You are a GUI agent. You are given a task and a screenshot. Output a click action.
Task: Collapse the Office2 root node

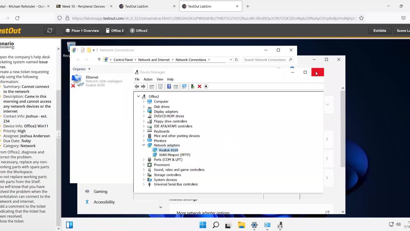click(x=138, y=96)
